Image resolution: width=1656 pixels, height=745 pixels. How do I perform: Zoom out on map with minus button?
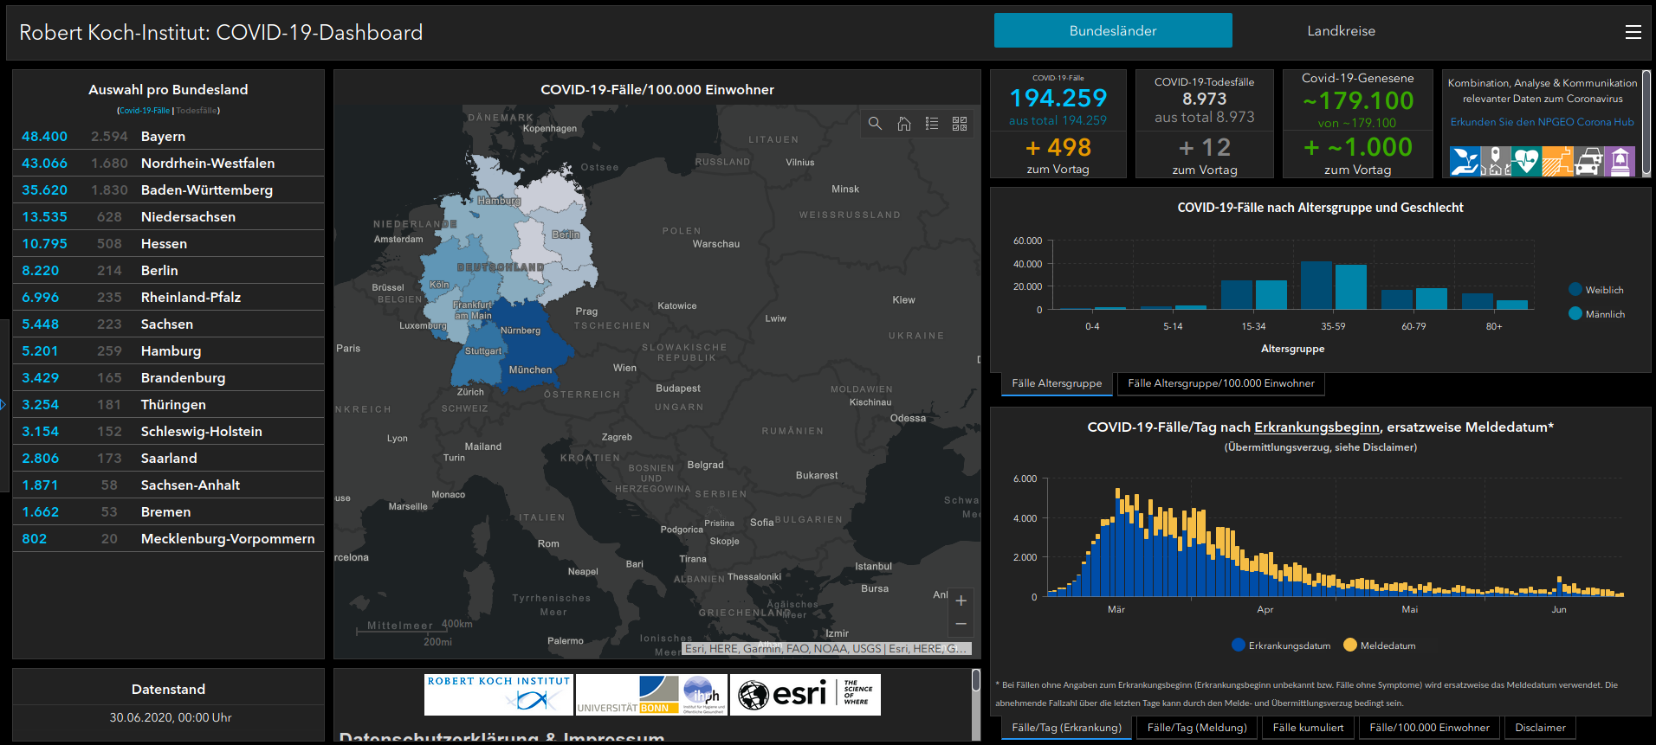coord(961,624)
